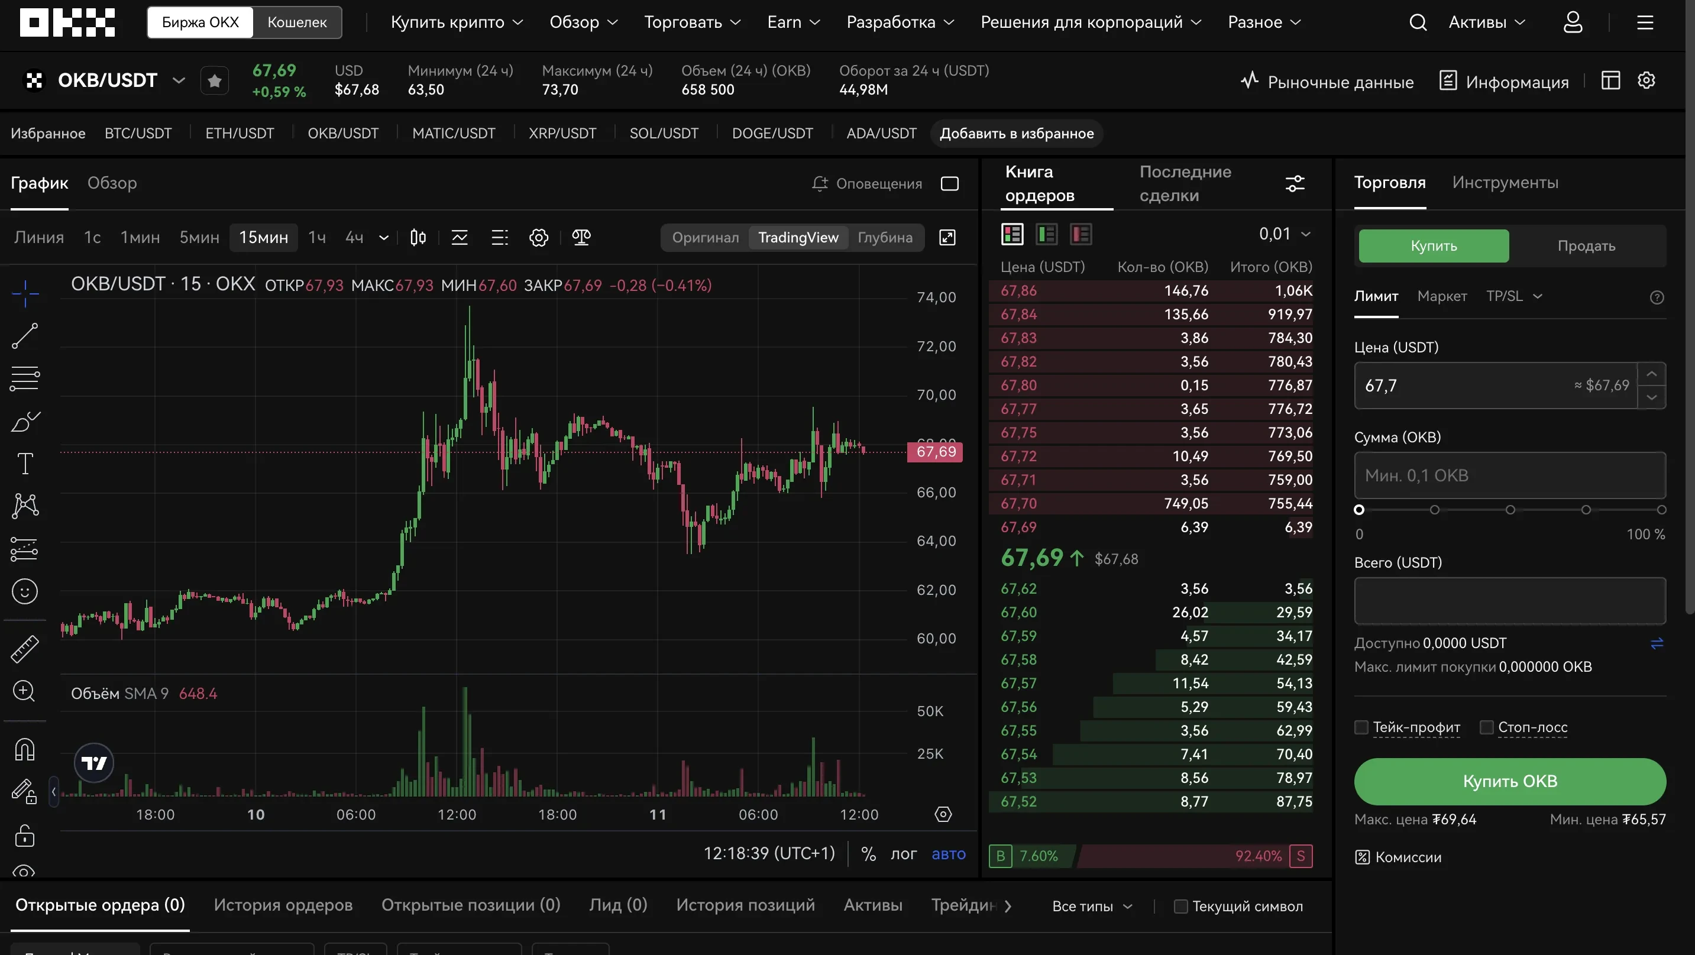
Task: Click Добавить в избранное button
Action: [x=1016, y=134]
